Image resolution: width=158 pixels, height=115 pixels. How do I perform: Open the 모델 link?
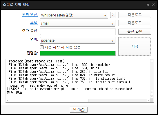tap(34, 23)
